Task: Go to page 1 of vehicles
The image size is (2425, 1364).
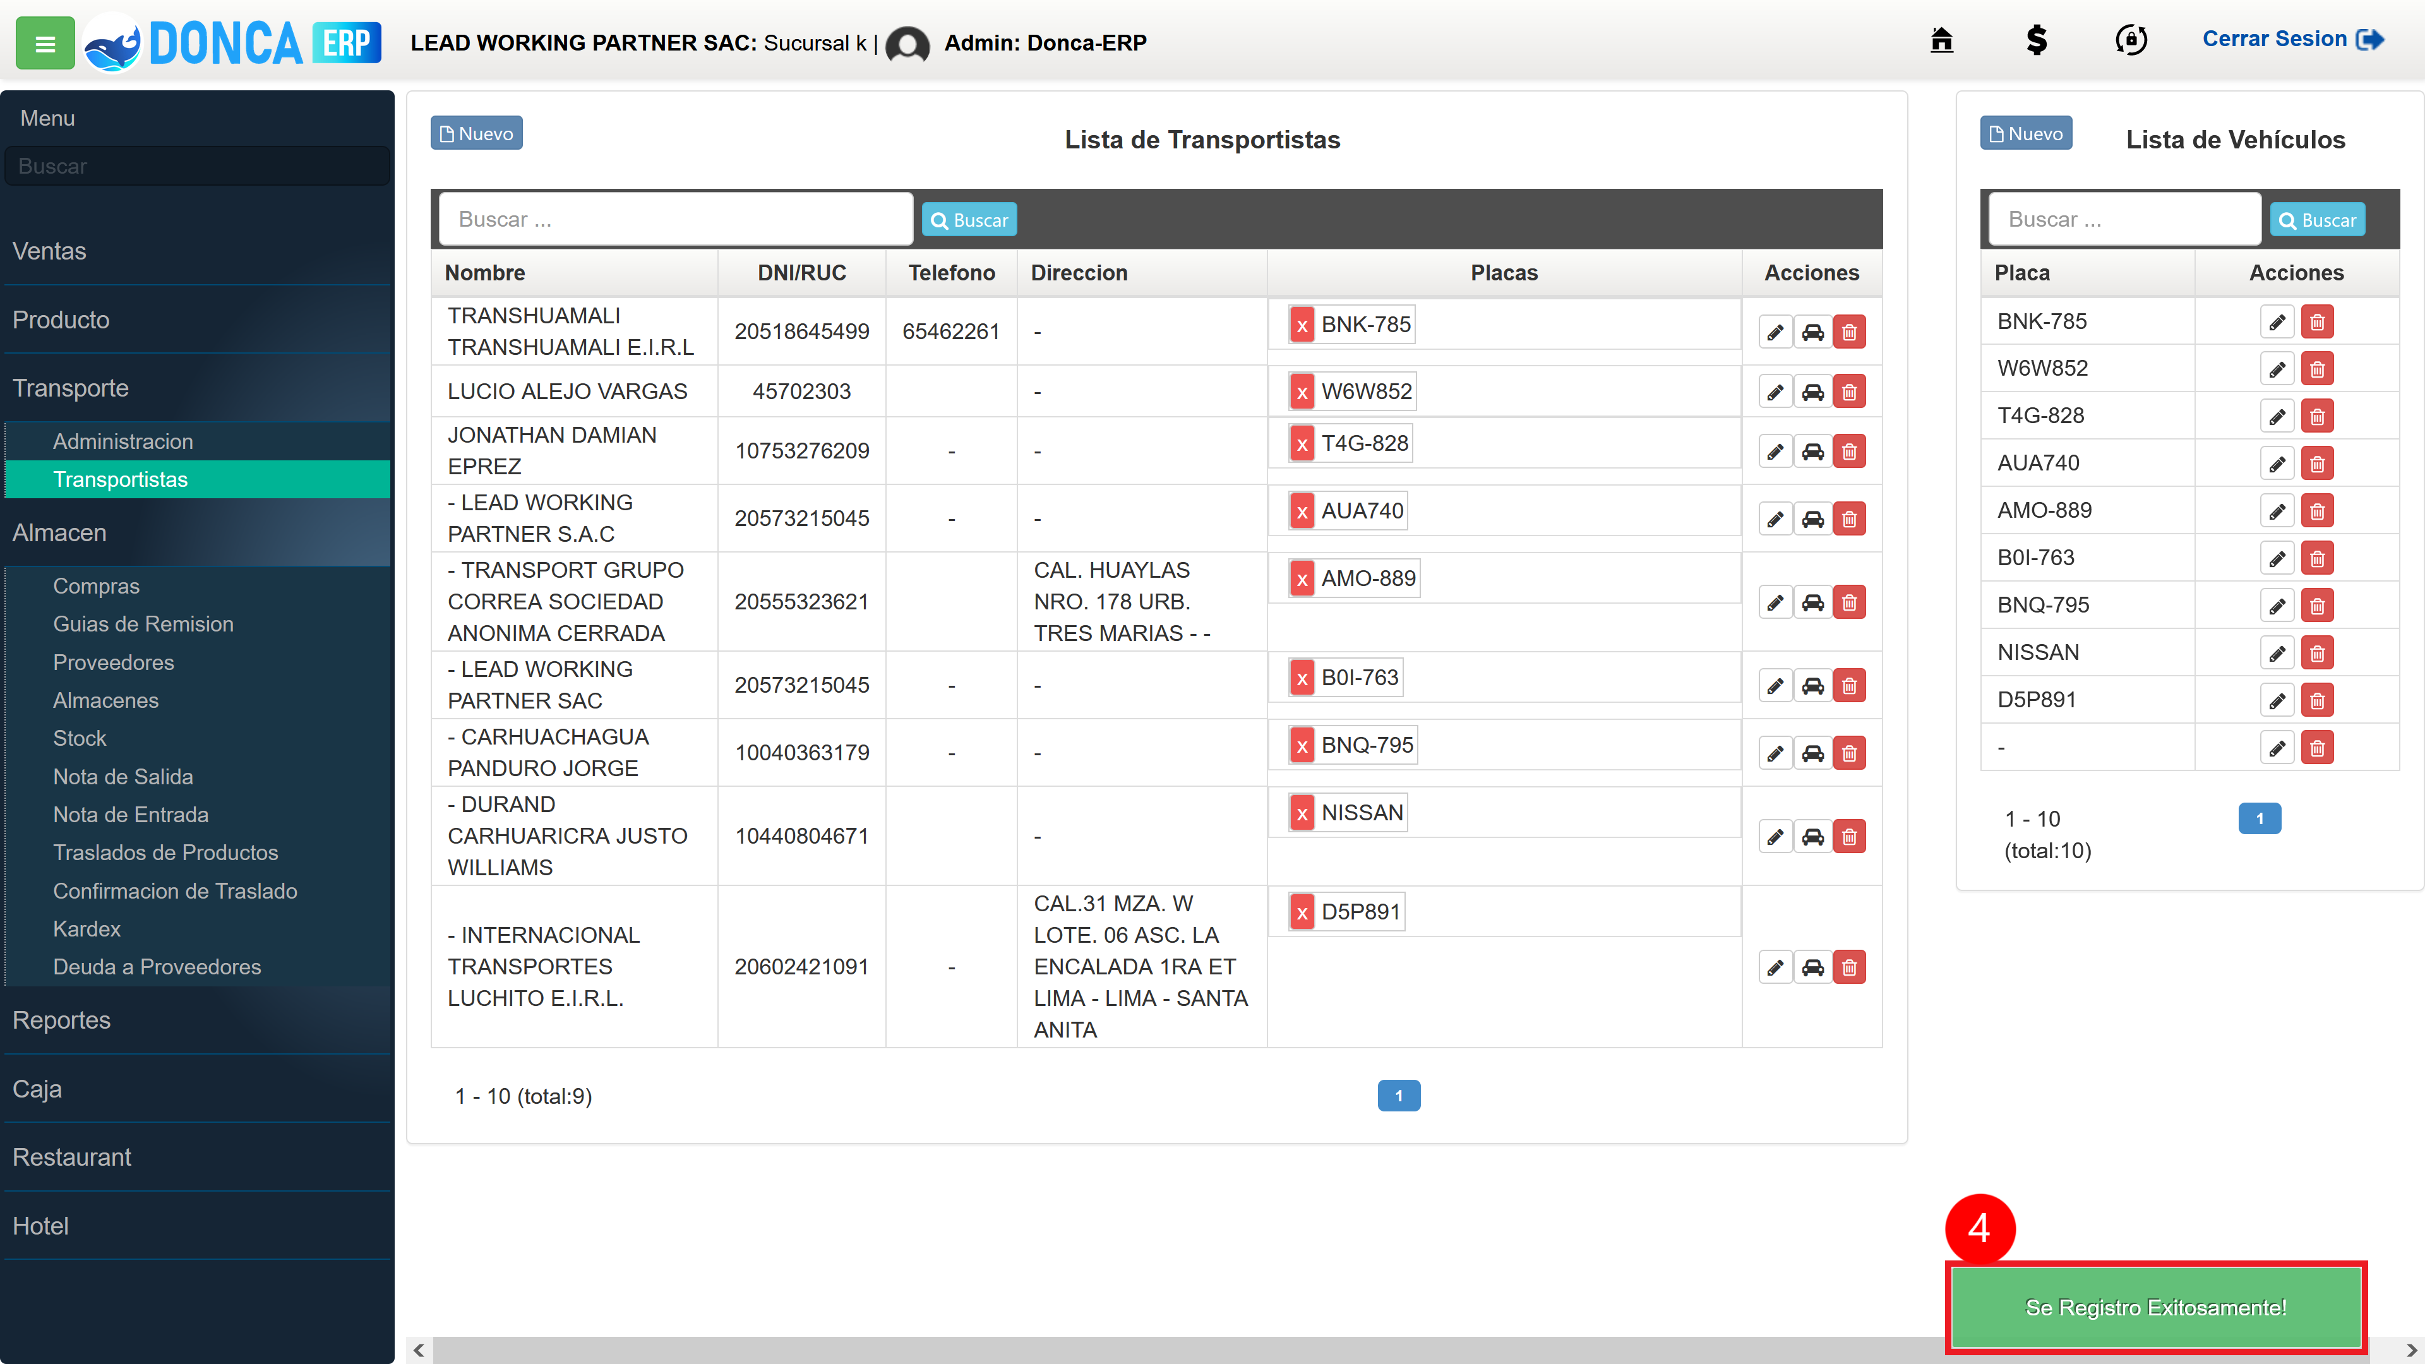Action: pyautogui.click(x=2260, y=819)
